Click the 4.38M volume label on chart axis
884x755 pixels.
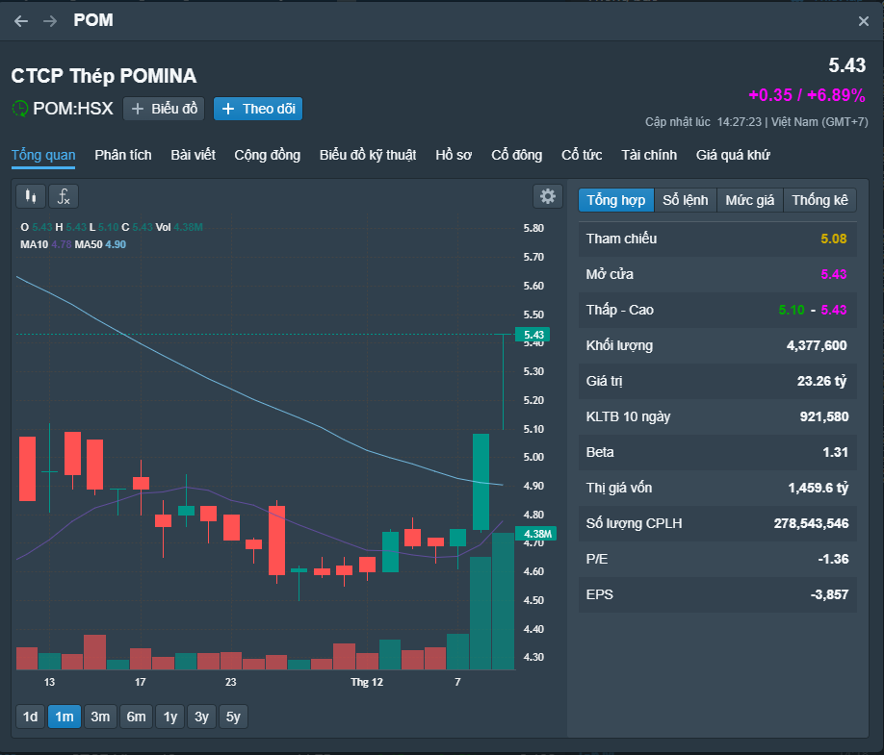(536, 534)
